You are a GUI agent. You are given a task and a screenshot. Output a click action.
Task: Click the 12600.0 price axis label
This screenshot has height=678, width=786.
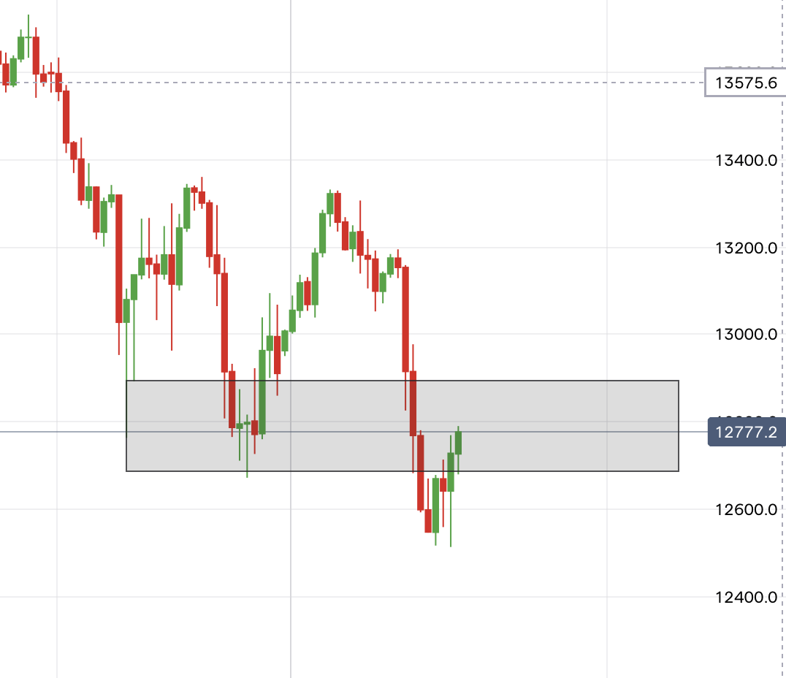(x=745, y=510)
